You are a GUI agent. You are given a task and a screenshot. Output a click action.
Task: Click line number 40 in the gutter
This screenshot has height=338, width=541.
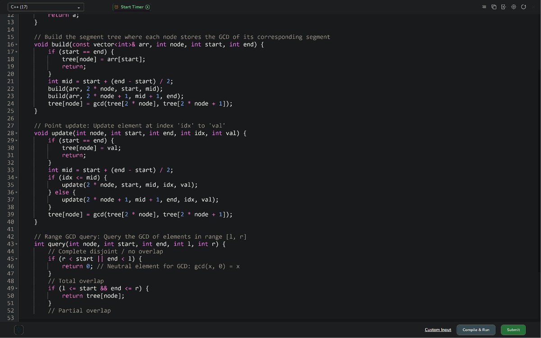pos(10,222)
